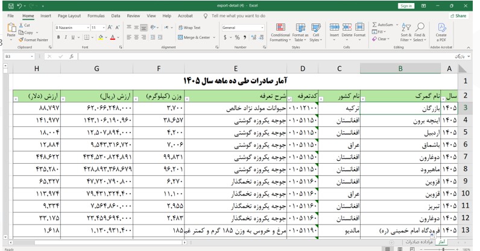480x251 pixels.
Task: Switch to the Formulas tab
Action: pos(96,16)
